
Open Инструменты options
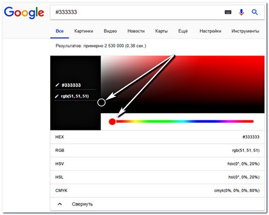[x=245, y=31]
